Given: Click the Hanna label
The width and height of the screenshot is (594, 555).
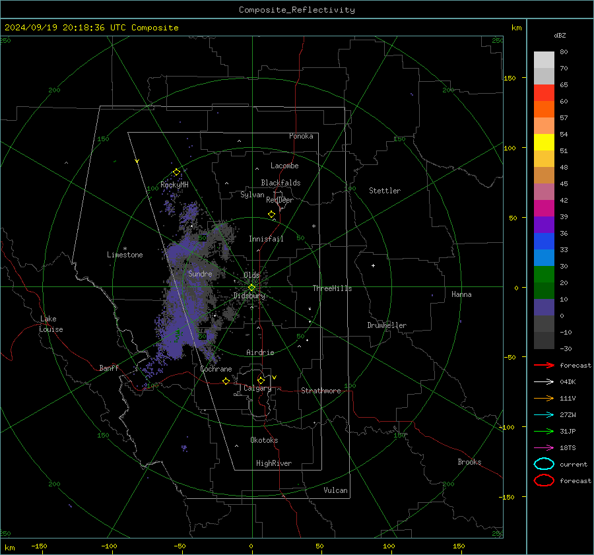Looking at the screenshot, I should point(461,294).
